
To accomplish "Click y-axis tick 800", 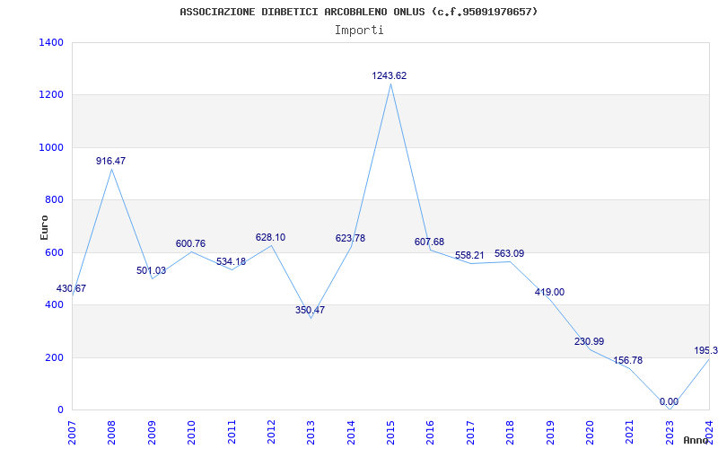I will [x=54, y=199].
